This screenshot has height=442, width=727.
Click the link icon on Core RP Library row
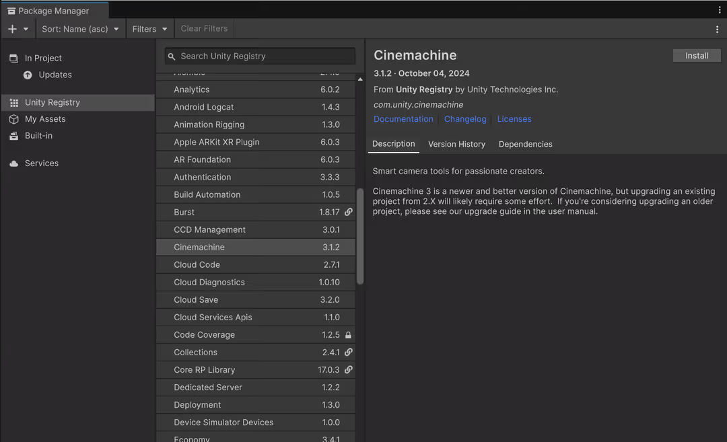tap(348, 370)
